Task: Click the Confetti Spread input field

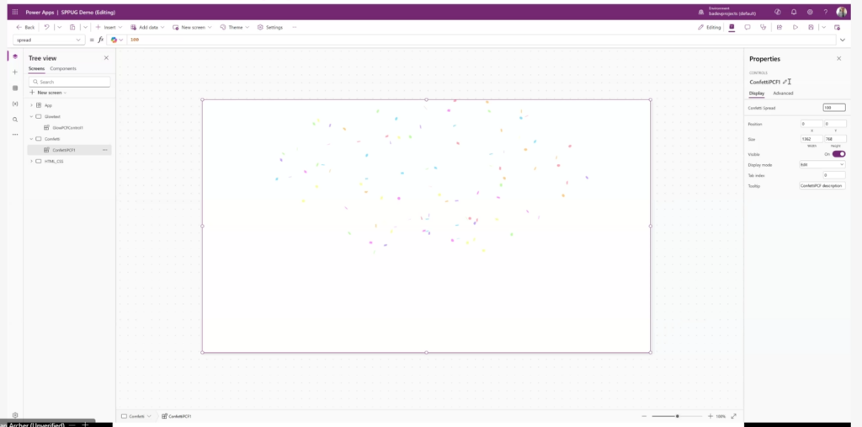Action: point(834,108)
